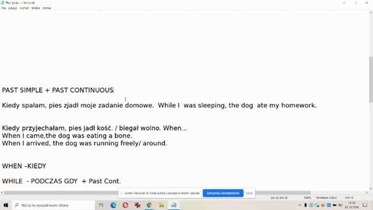Minimize the Notatnik window
Viewport: 373px width, 210px height.
click(x=344, y=2)
